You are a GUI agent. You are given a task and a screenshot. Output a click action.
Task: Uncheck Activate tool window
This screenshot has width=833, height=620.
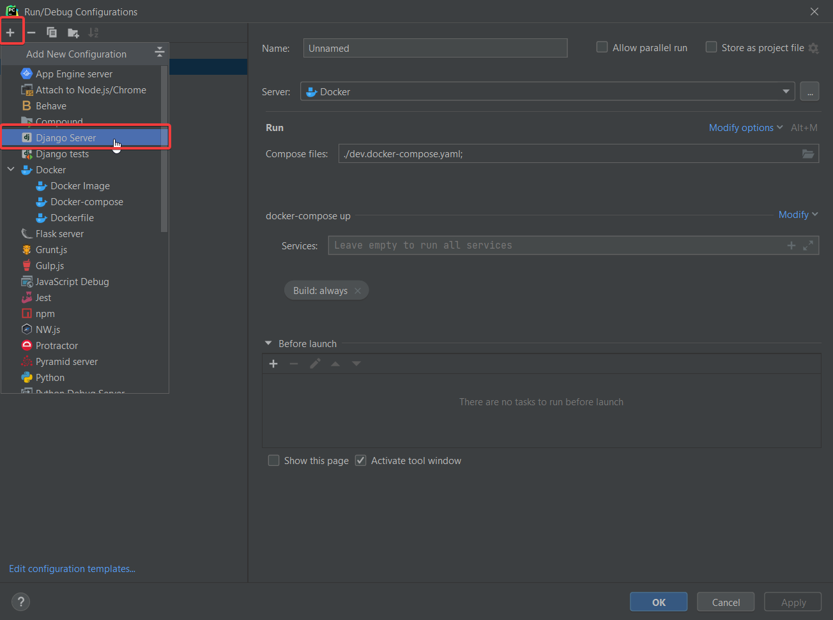pos(361,461)
